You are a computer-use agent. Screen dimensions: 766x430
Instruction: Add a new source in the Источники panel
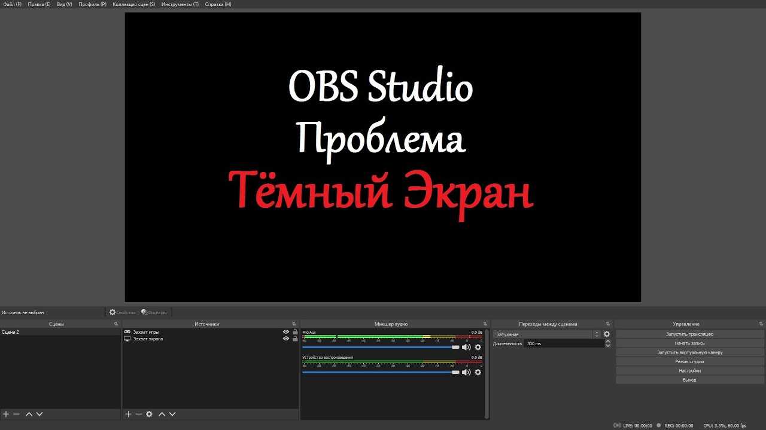[128, 414]
